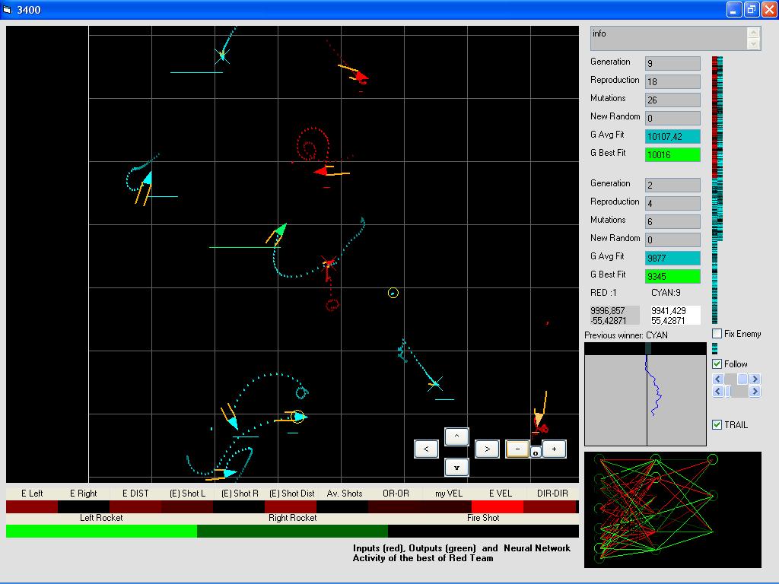The height and width of the screenshot is (584, 779).
Task: Click the first Generation value field showing 9
Action: click(x=672, y=63)
